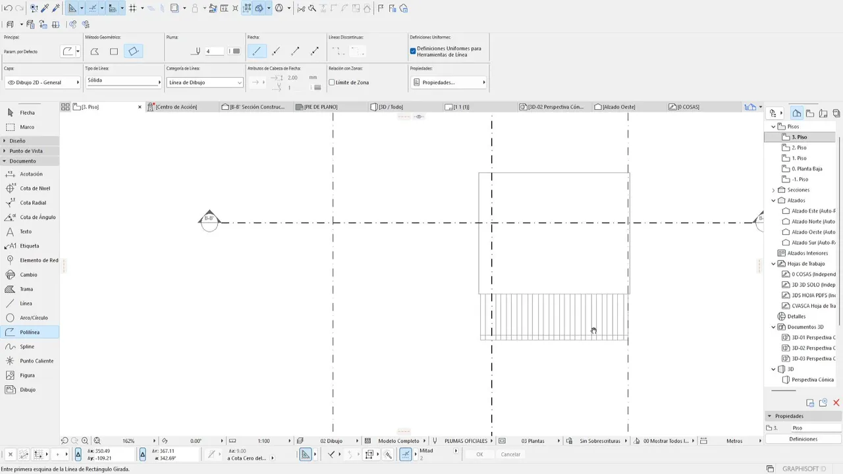Collapse the Propiedades panel section

point(769,416)
